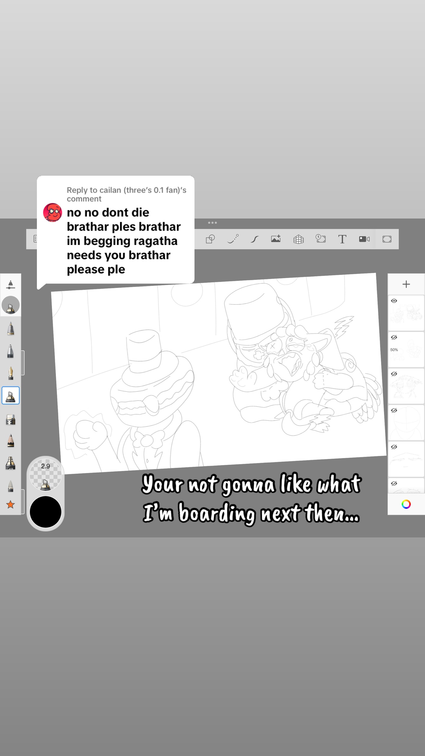This screenshot has width=425, height=756.
Task: Start screen recording with camera icon
Action: click(364, 239)
